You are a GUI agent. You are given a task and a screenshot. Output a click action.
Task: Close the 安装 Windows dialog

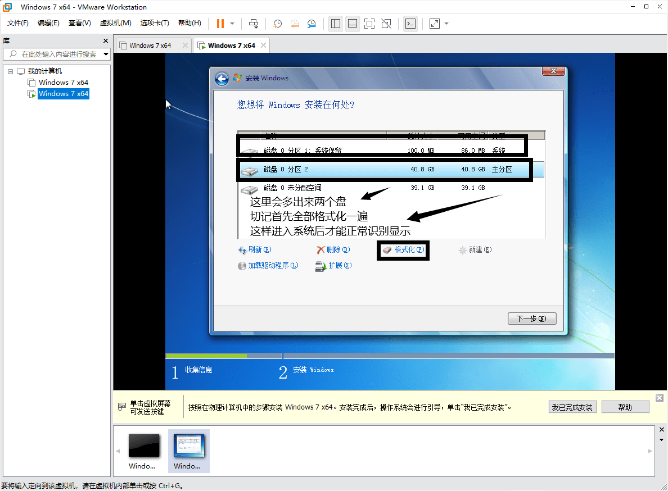(x=553, y=71)
